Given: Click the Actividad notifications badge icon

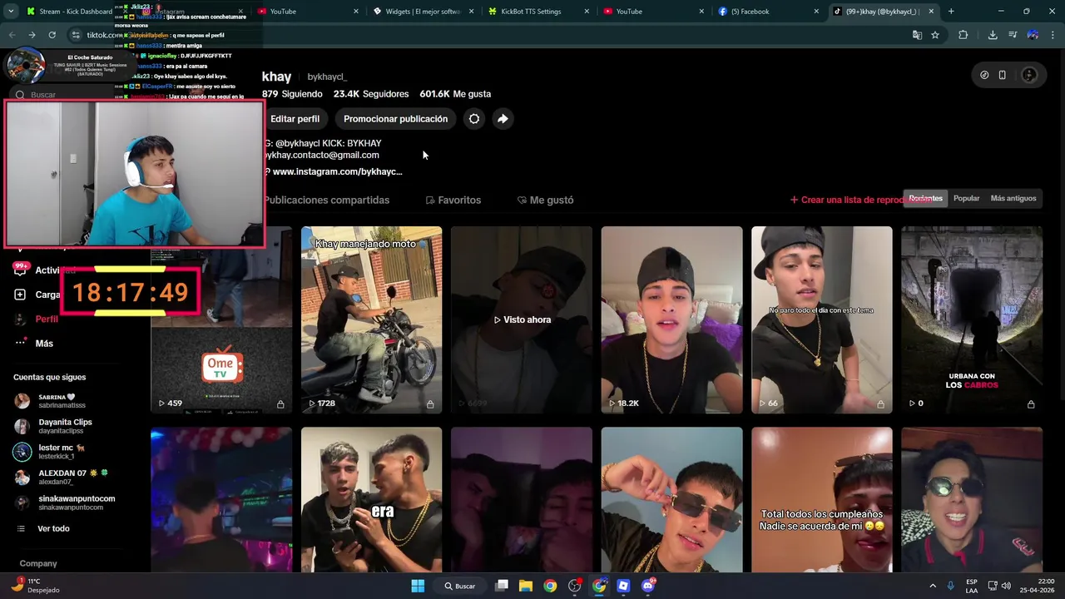Looking at the screenshot, I should pos(20,269).
